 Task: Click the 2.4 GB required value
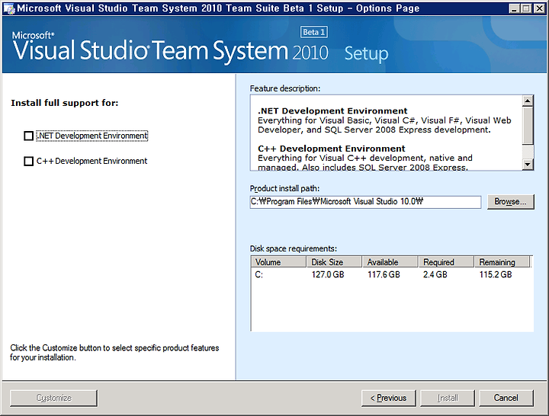[x=435, y=274]
